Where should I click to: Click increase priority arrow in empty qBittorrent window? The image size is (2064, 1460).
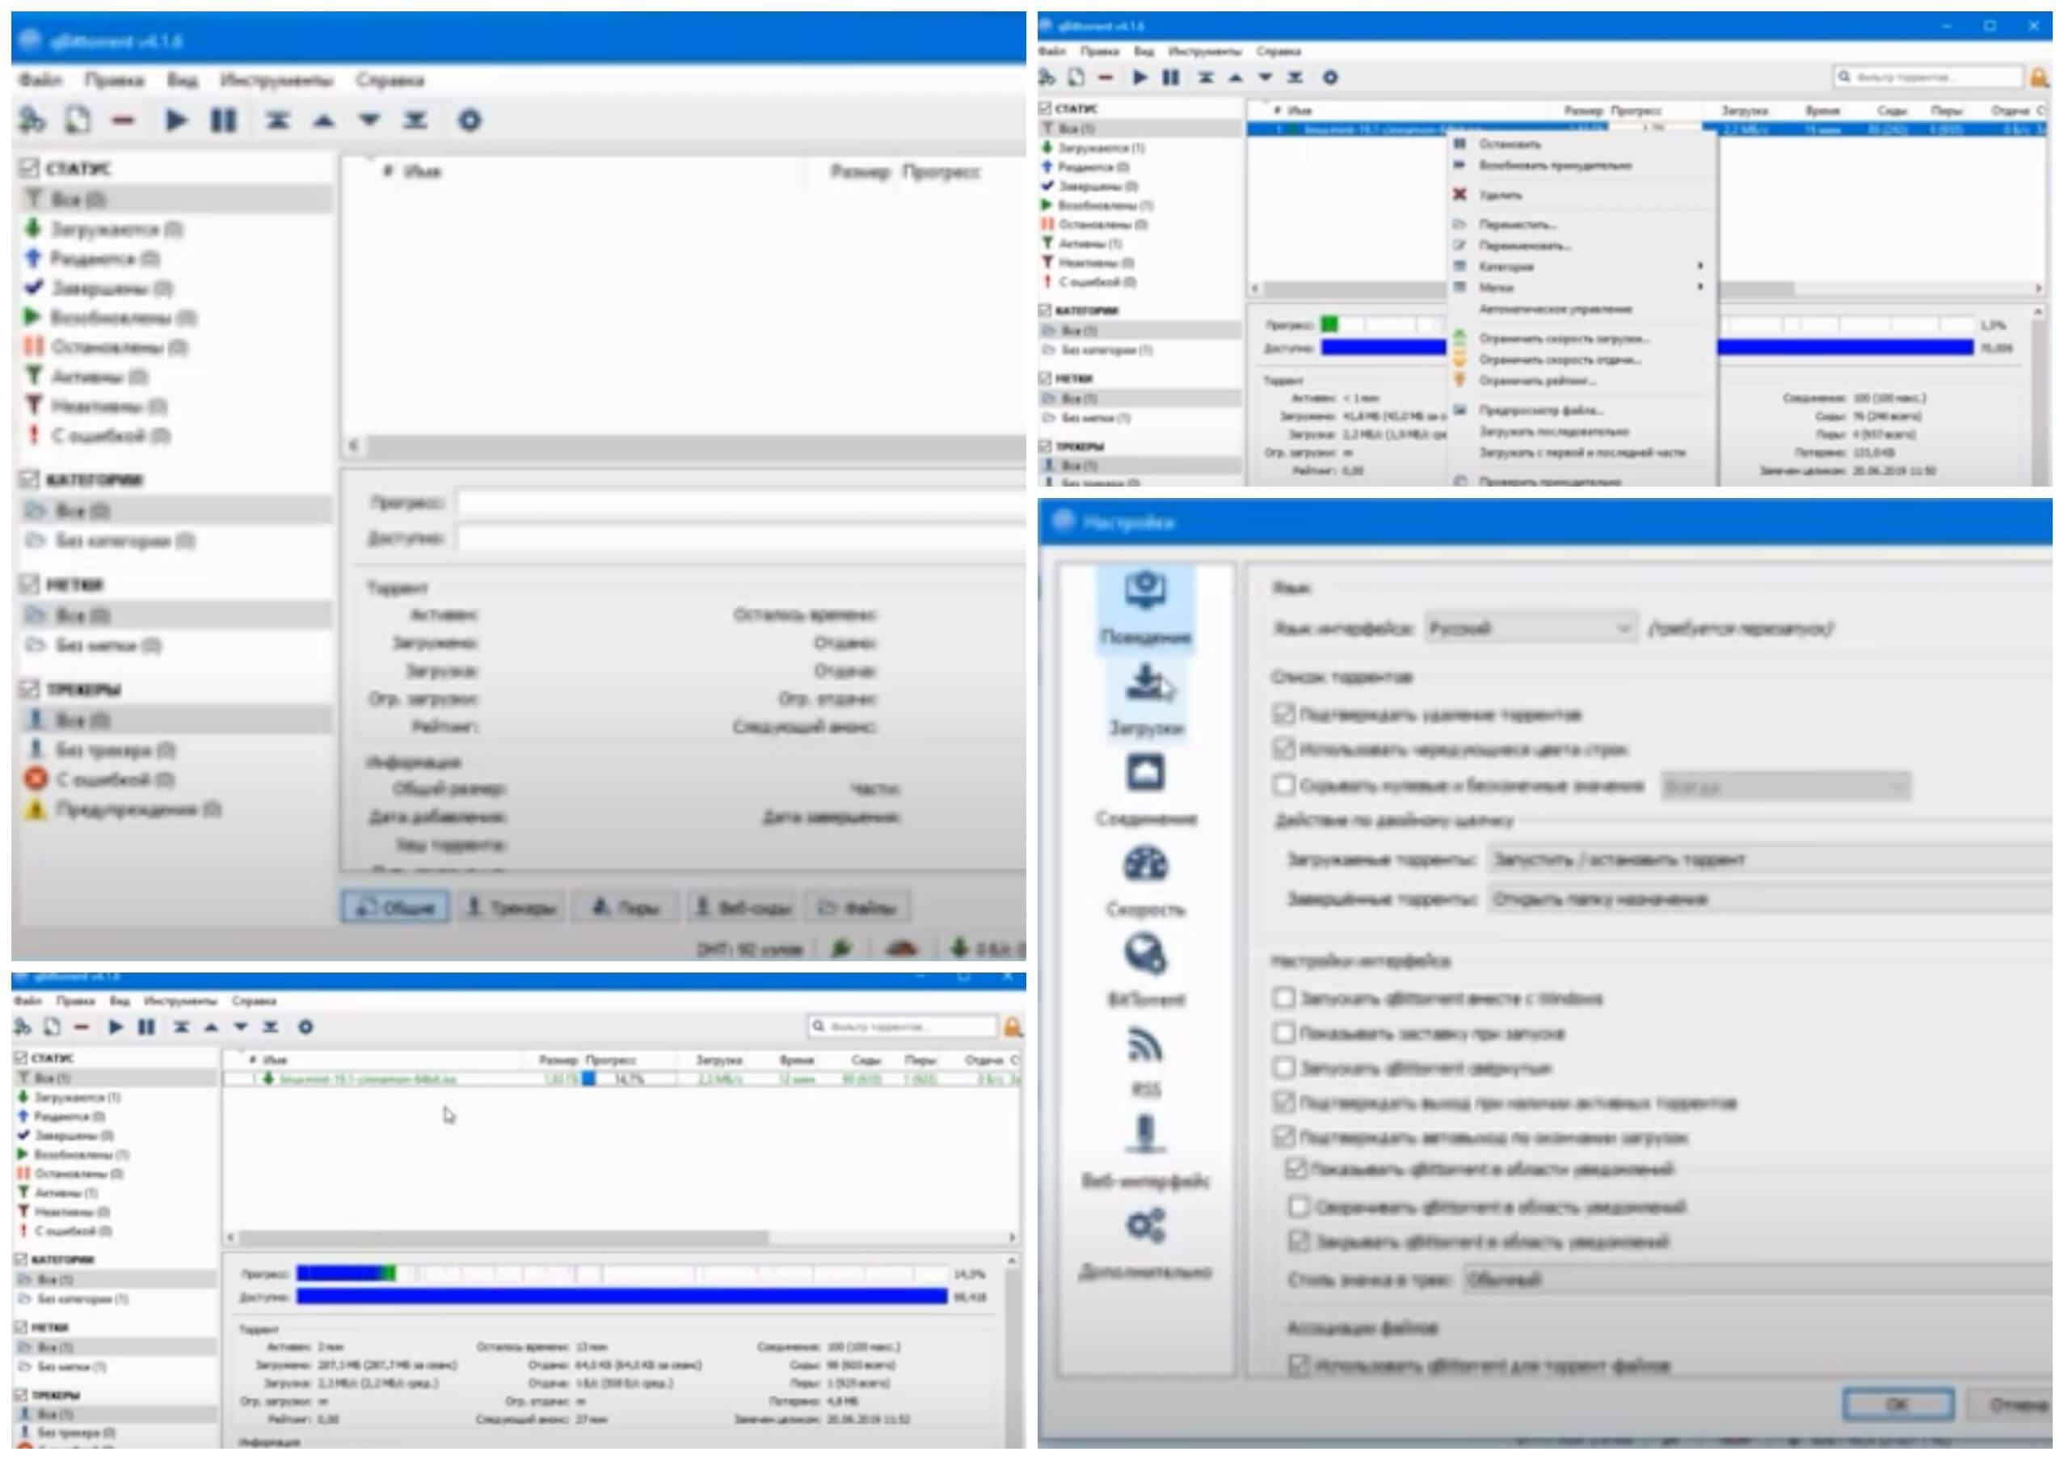[x=323, y=120]
